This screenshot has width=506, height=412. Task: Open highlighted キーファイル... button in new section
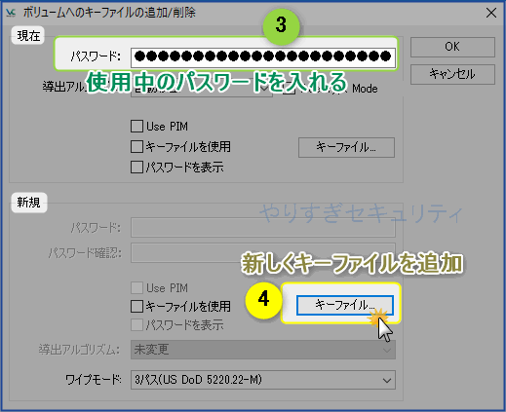tap(345, 305)
